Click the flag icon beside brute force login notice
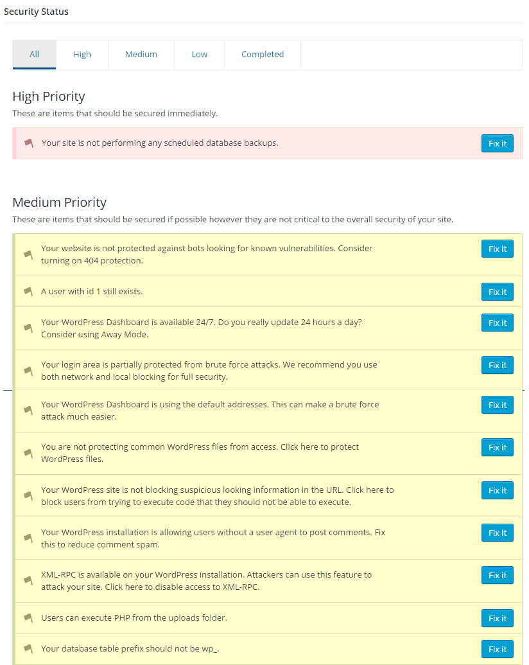The image size is (529, 665). (28, 371)
